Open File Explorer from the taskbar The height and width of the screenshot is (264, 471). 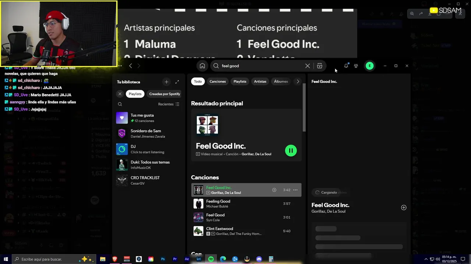103,259
